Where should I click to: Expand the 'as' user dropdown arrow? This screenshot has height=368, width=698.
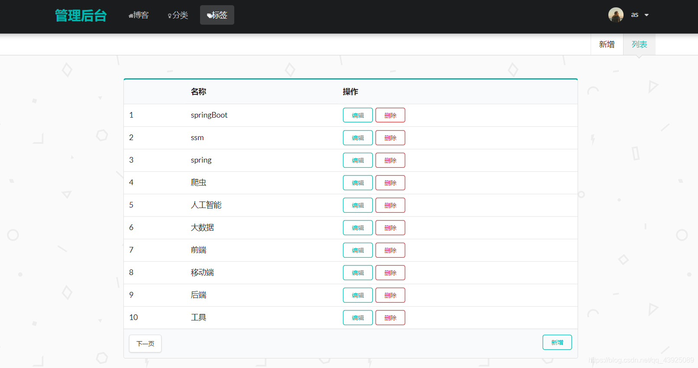[x=646, y=15]
